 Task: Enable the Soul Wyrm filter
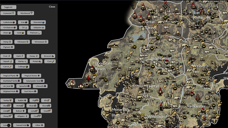pos(30,91)
